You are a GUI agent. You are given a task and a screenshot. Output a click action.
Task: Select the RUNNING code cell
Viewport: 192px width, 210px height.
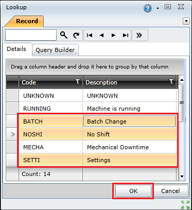tap(50, 109)
